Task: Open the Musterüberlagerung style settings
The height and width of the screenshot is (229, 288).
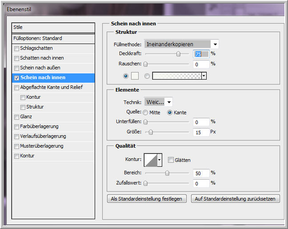Action: point(53,146)
